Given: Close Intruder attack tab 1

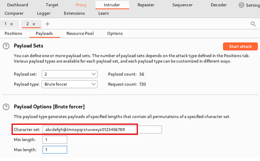Looking at the screenshot, I should point(11,24).
